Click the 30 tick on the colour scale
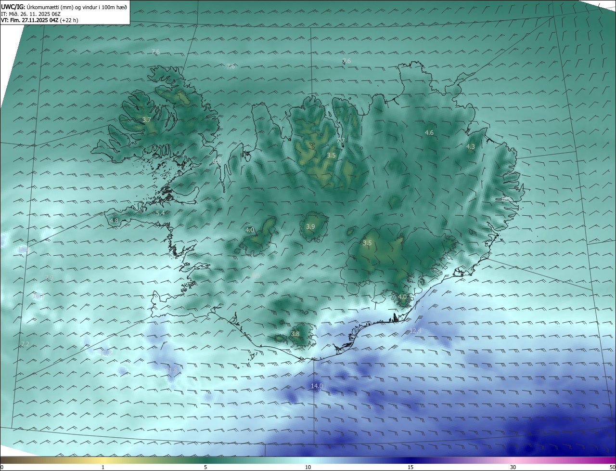 pyautogui.click(x=513, y=467)
